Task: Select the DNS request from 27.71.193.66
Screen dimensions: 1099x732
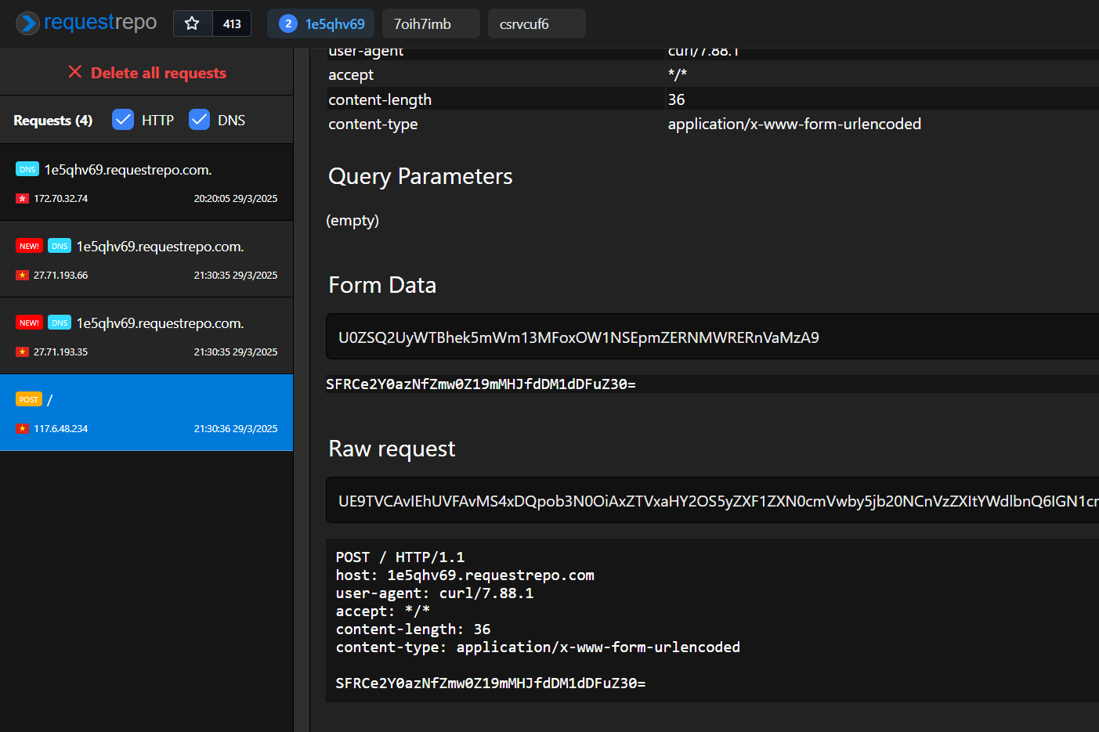Action: coord(146,259)
